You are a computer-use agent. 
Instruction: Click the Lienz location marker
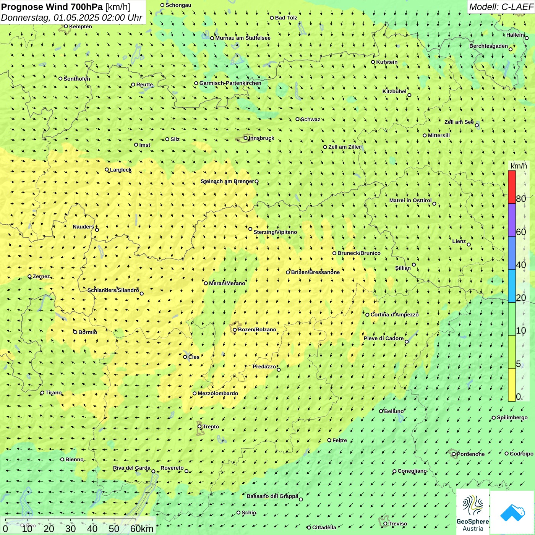(x=469, y=245)
